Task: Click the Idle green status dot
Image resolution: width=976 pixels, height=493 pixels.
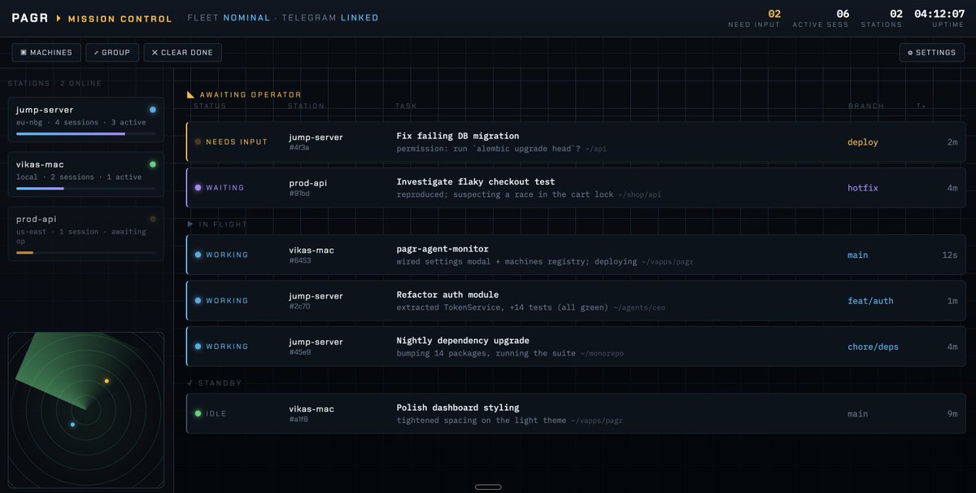Action: 198,413
